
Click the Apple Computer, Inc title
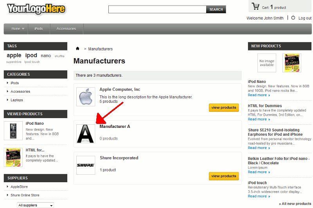[x=120, y=90]
